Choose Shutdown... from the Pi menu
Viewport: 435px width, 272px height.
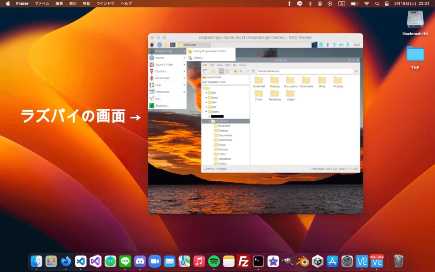pyautogui.click(x=167, y=106)
